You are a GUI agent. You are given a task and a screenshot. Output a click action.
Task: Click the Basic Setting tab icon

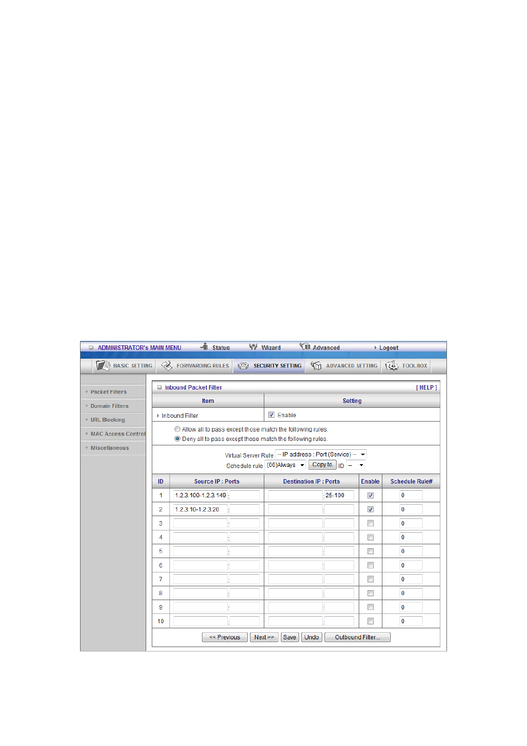click(x=103, y=365)
